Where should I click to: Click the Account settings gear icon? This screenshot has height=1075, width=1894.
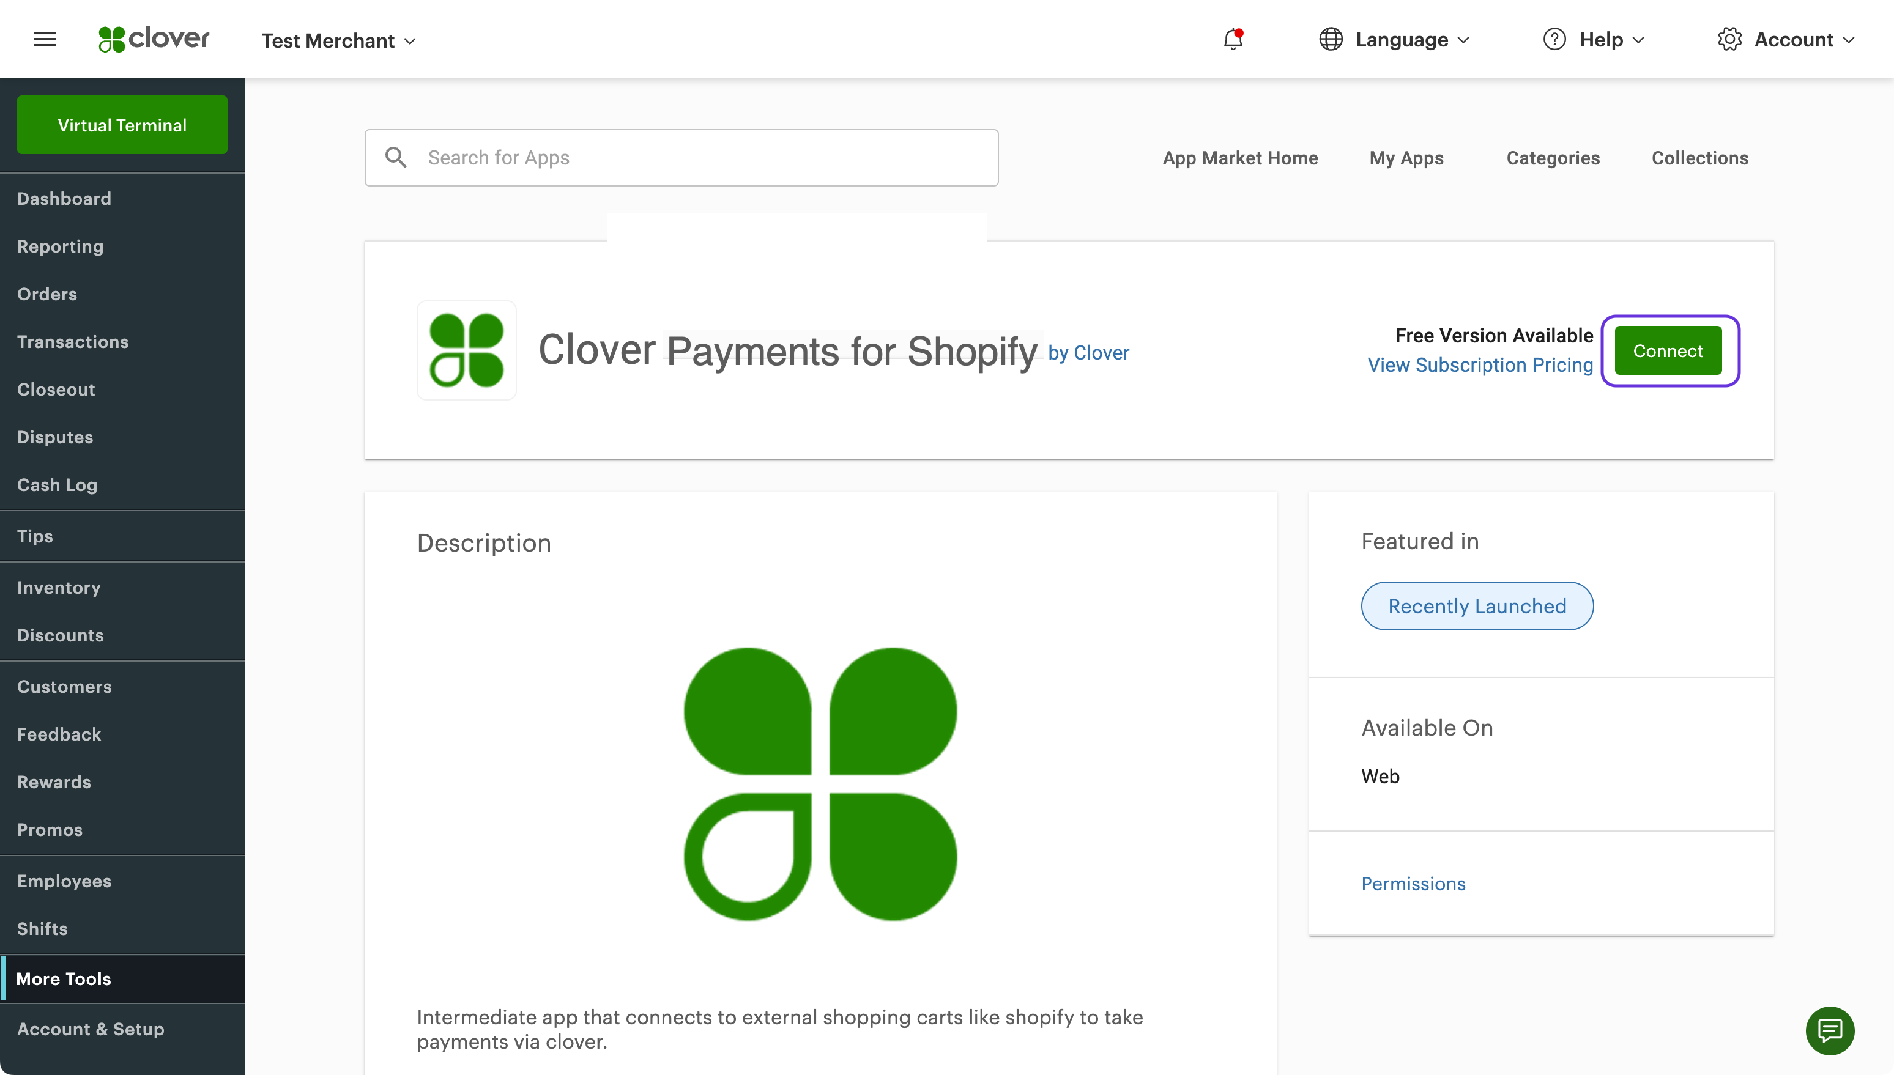click(x=1730, y=39)
